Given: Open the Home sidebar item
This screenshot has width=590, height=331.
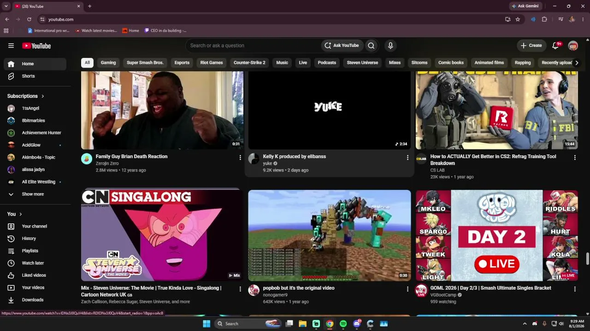Looking at the screenshot, I should (x=35, y=64).
